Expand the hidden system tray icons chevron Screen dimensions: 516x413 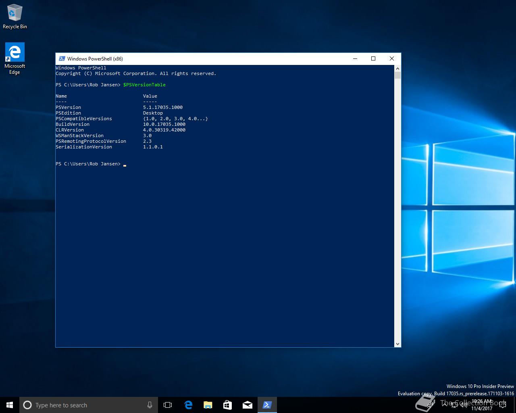pos(444,405)
